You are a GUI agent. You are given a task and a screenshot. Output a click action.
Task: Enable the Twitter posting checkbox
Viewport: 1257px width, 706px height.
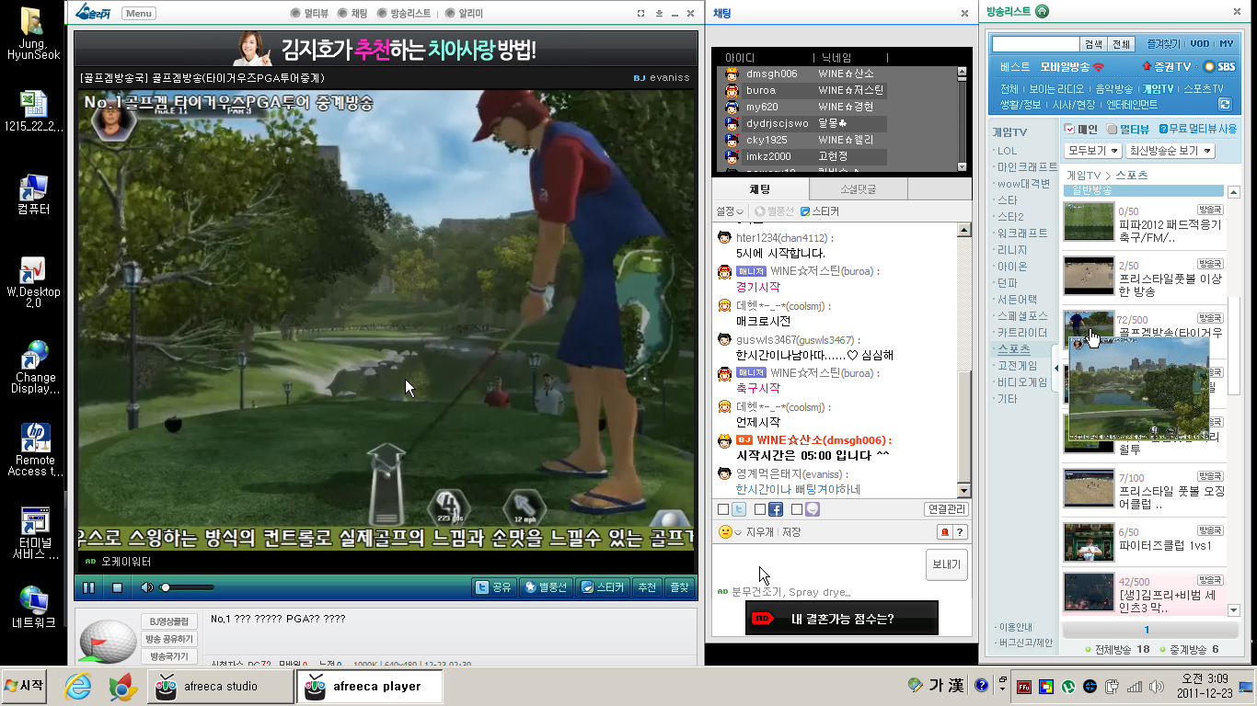coord(723,509)
